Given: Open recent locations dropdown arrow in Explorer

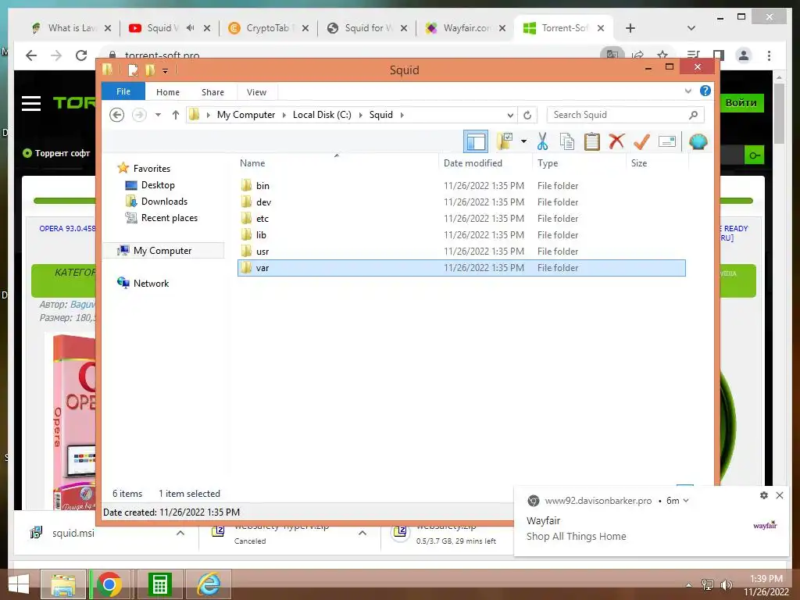Looking at the screenshot, I should coord(158,115).
